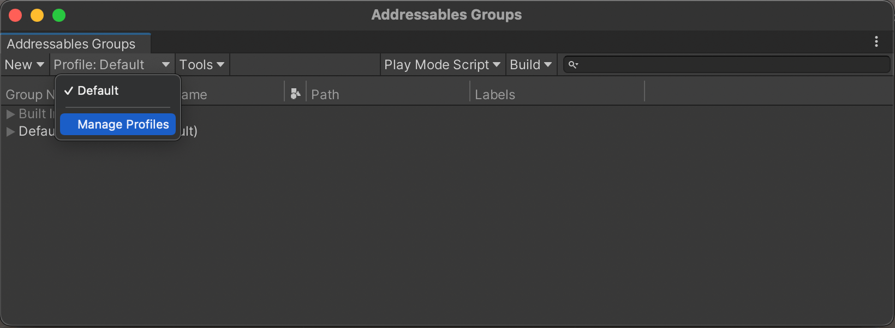Open the window options kebab menu

(876, 41)
